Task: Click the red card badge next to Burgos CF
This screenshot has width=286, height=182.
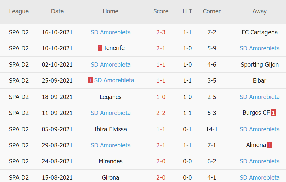Action: click(x=273, y=113)
